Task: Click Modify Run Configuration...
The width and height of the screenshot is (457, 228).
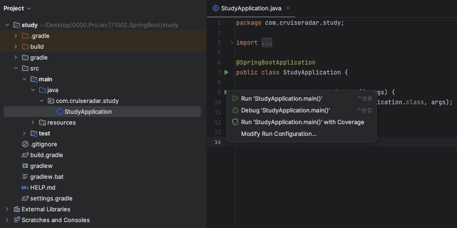Action: pyautogui.click(x=279, y=134)
